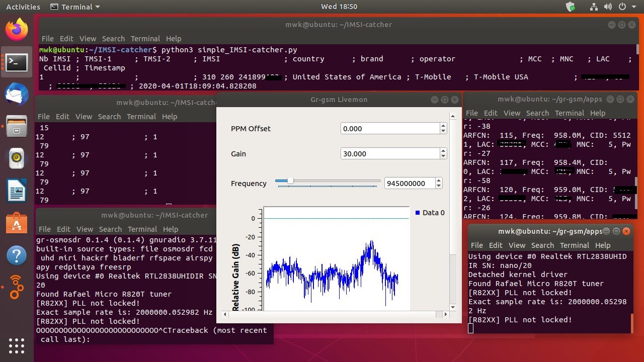Increment the Frequency spinbox value
644x362 pixels.
click(x=439, y=180)
